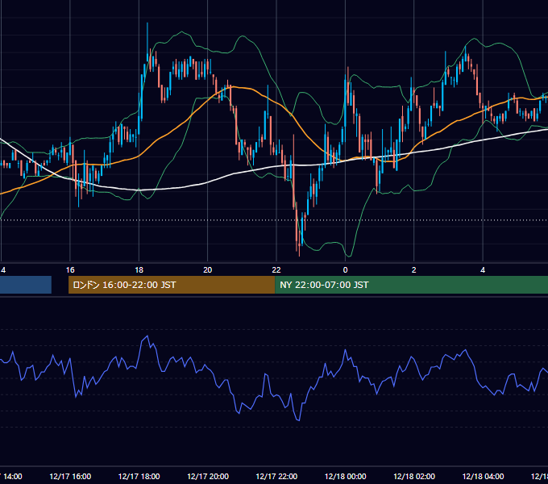Click the 12/17 22:00 date label on oscillator axis
The height and width of the screenshot is (484, 548).
click(x=276, y=476)
